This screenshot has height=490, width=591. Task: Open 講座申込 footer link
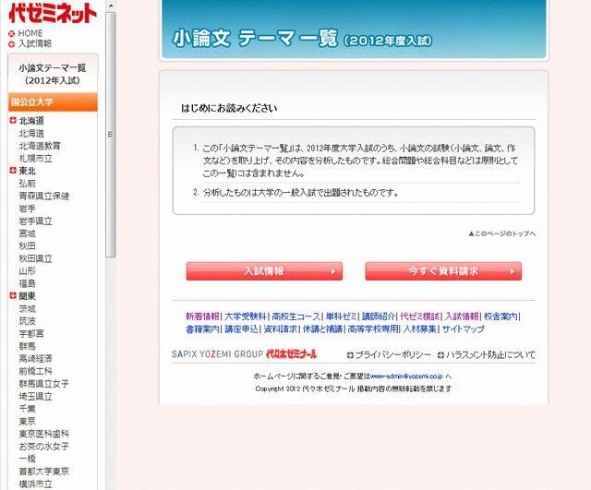click(x=241, y=329)
